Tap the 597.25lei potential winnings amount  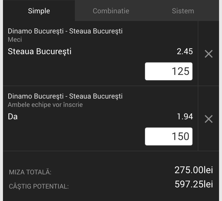coord(194,184)
